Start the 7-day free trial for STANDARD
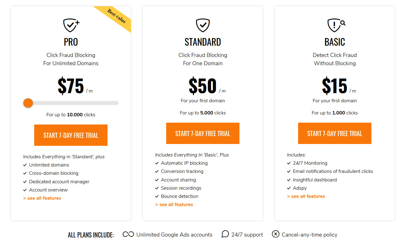Image resolution: width=405 pixels, height=242 pixels. 203,133
